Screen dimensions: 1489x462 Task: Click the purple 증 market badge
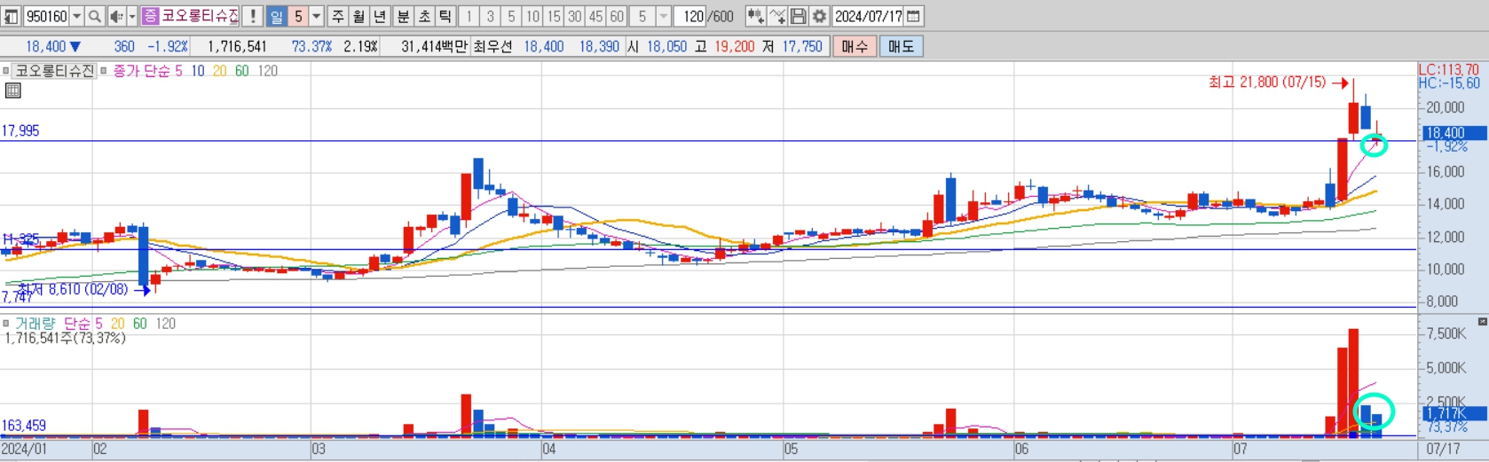point(150,16)
